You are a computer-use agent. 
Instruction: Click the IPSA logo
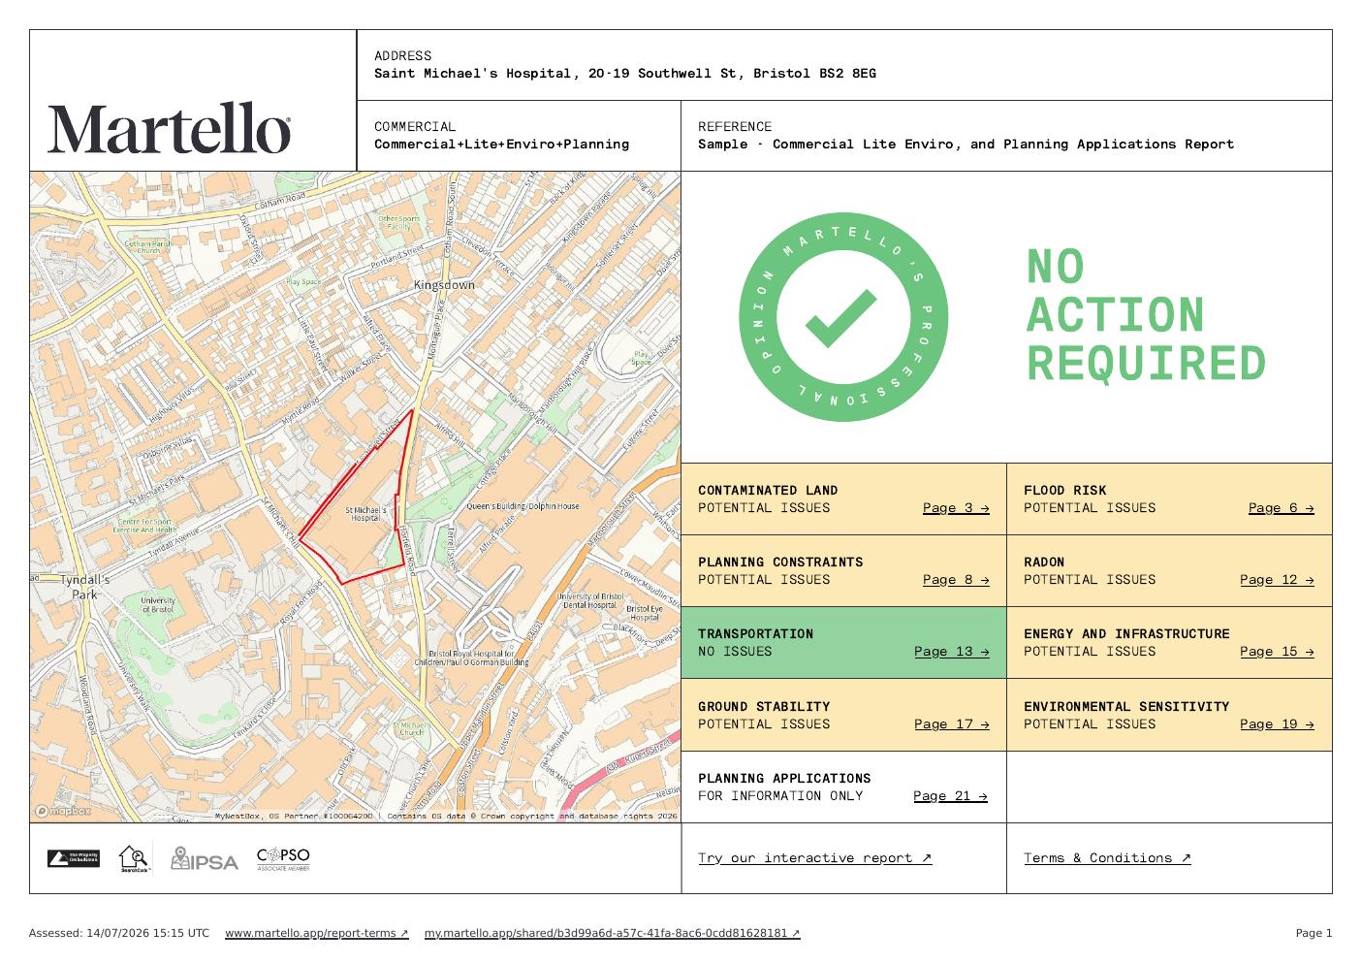(x=205, y=859)
